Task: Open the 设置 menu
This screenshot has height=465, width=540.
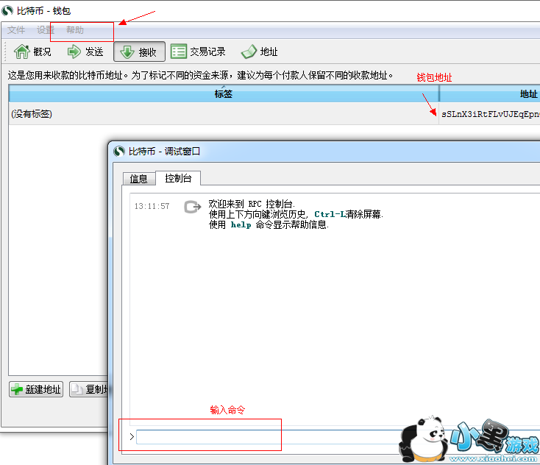Action: tap(46, 30)
